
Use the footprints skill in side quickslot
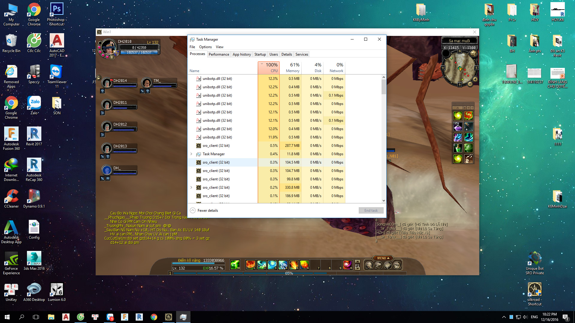(x=468, y=159)
